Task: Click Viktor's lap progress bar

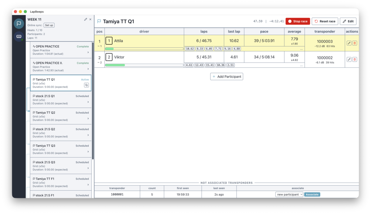Action: tap(144, 65)
